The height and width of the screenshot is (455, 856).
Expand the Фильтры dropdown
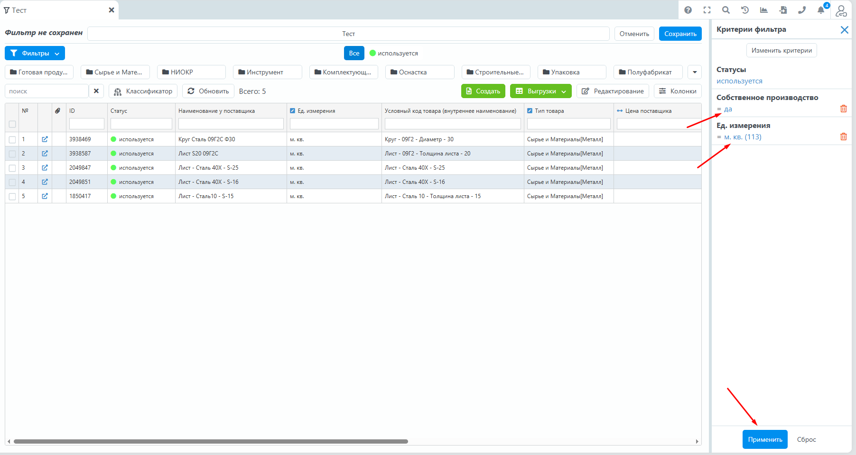coord(35,53)
